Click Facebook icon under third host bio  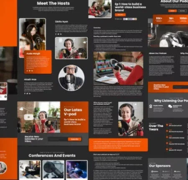pyautogui.click(x=25, y=94)
